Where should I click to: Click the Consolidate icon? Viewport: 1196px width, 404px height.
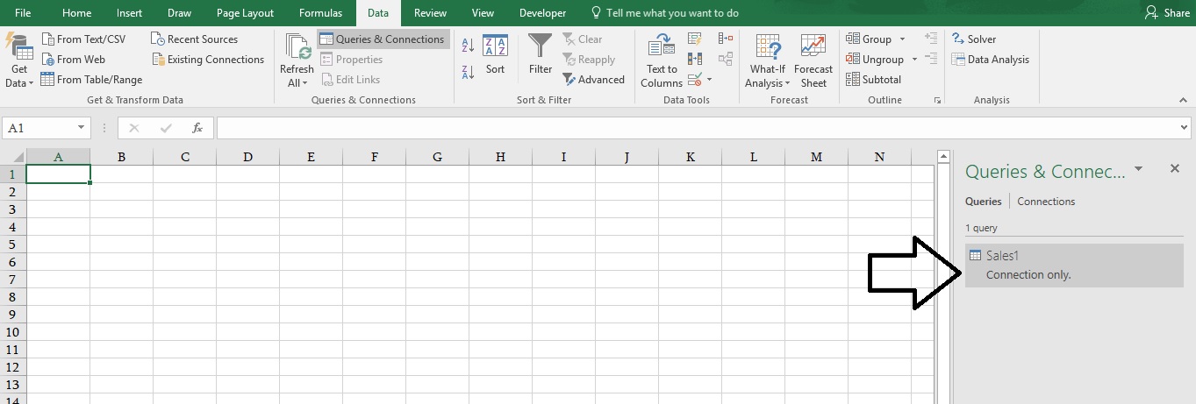point(726,39)
